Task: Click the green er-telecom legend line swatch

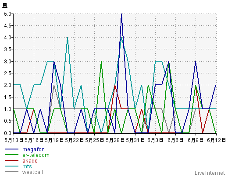Action: point(11,155)
